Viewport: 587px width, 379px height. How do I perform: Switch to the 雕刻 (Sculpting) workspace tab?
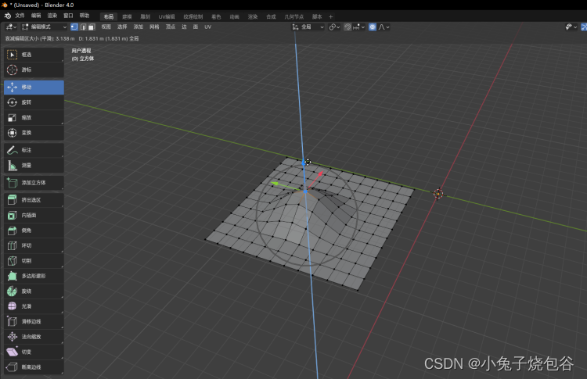tap(146, 17)
